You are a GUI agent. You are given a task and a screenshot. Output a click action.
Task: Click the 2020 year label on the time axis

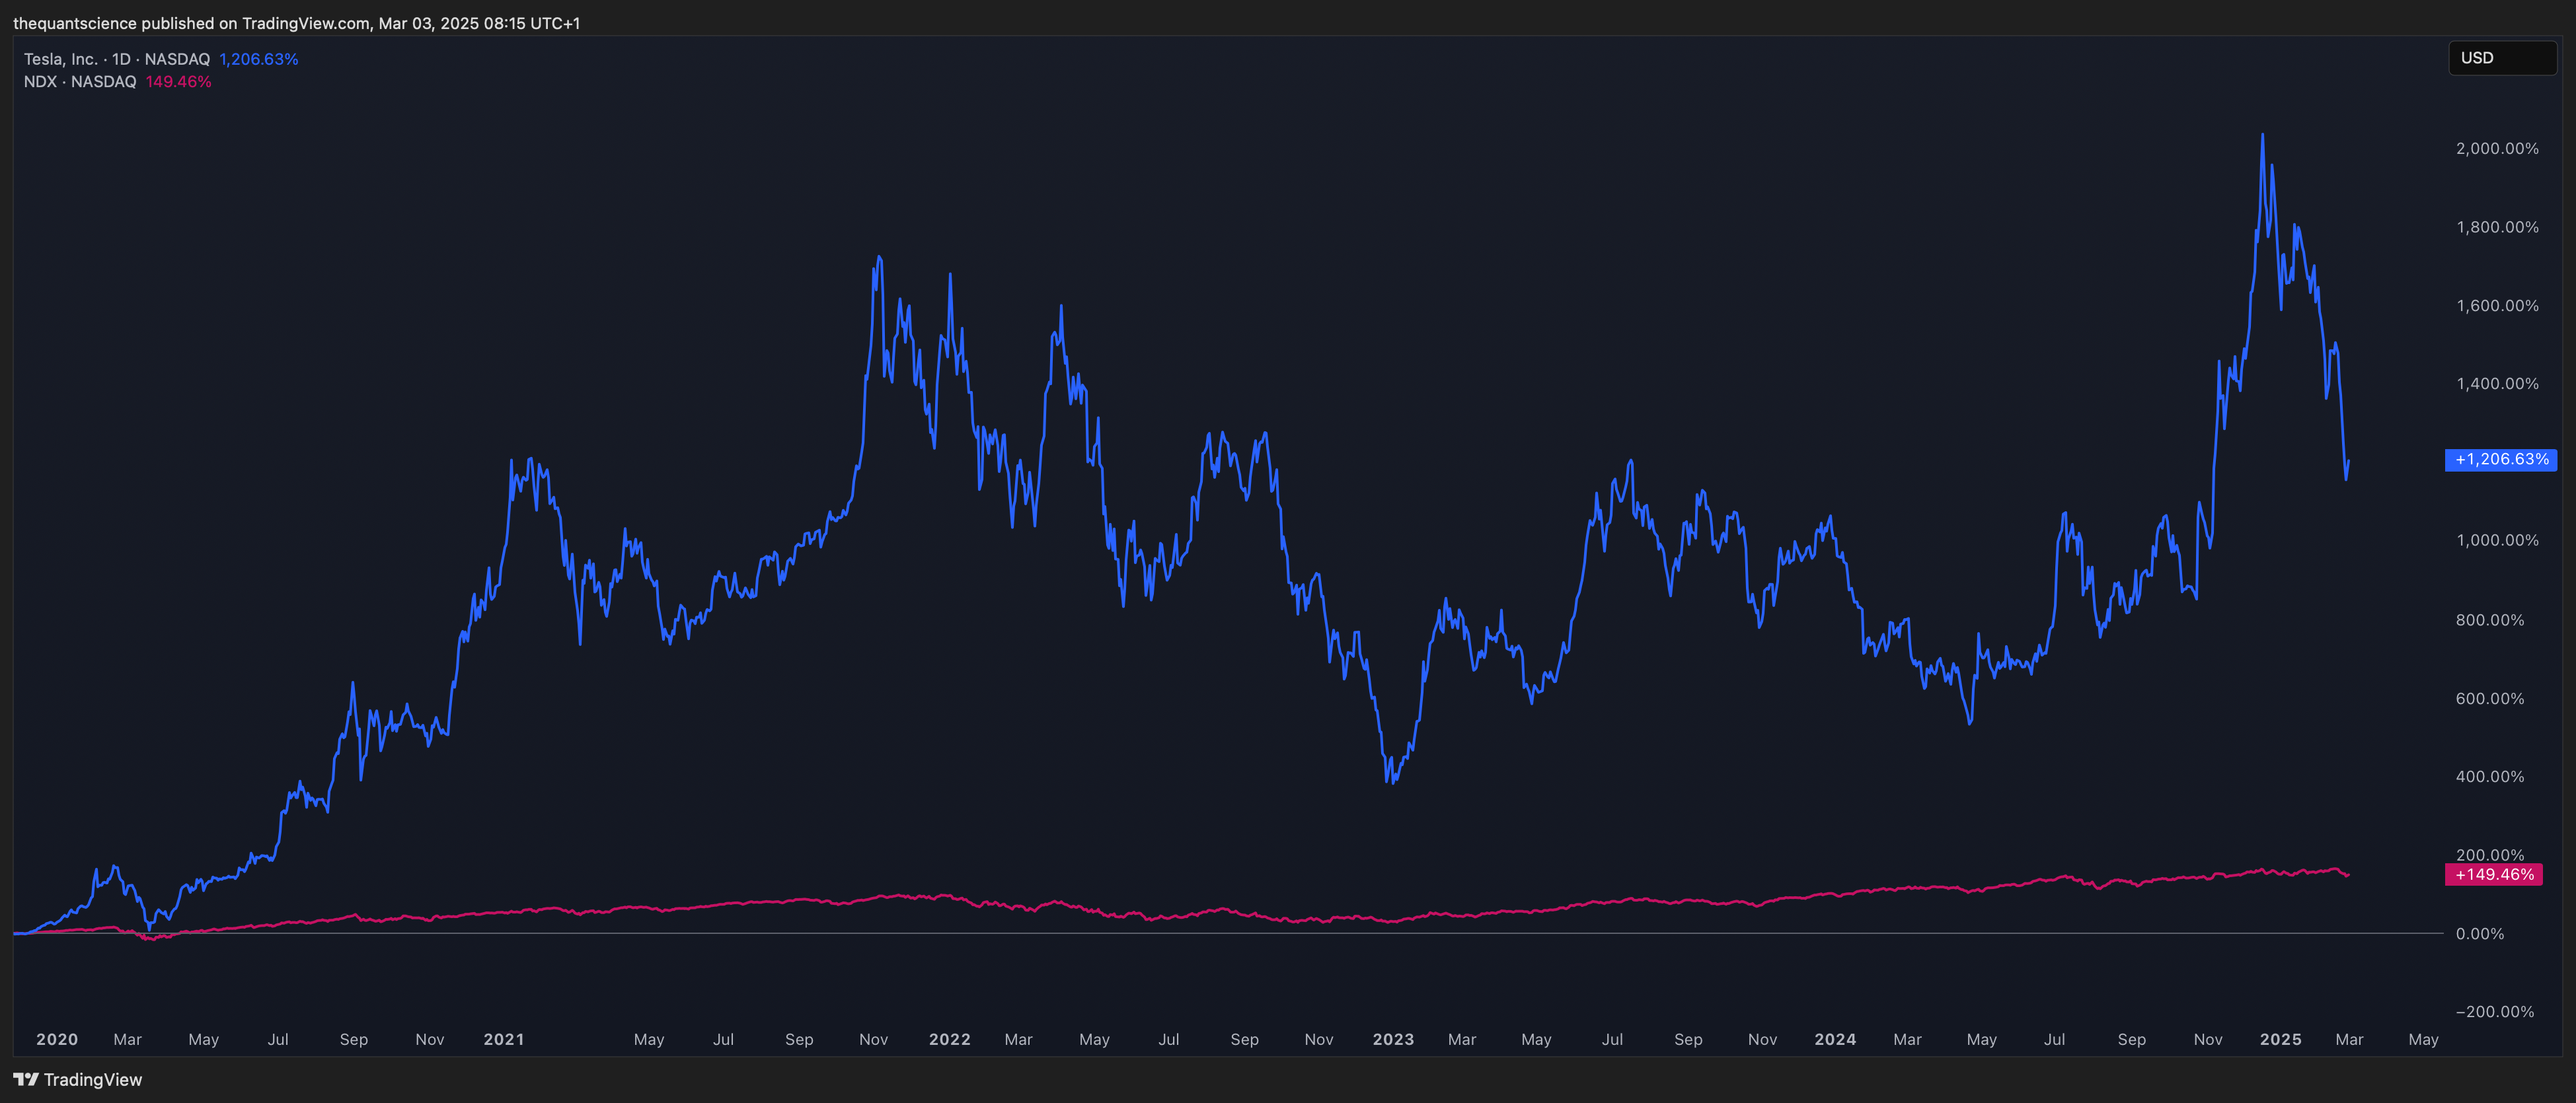[57, 1039]
